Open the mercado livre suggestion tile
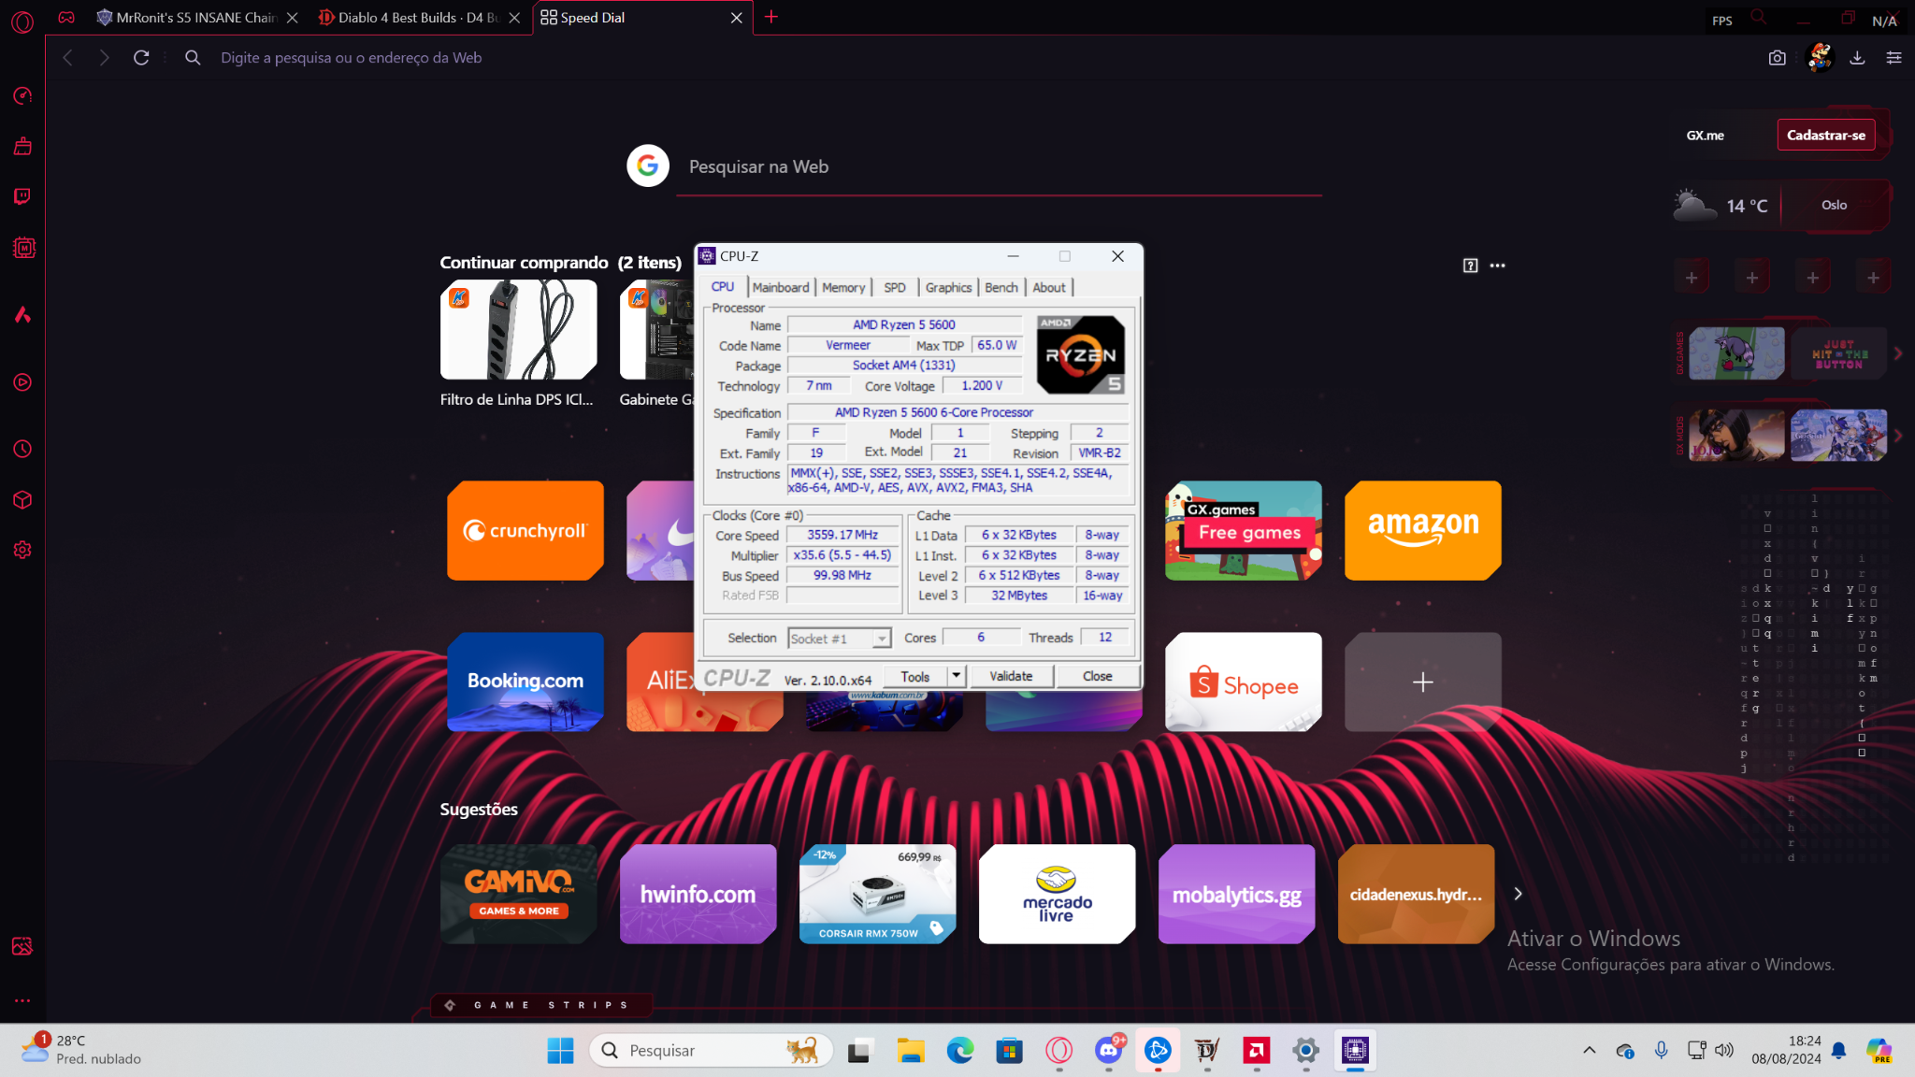The height and width of the screenshot is (1077, 1915). [x=1058, y=894]
